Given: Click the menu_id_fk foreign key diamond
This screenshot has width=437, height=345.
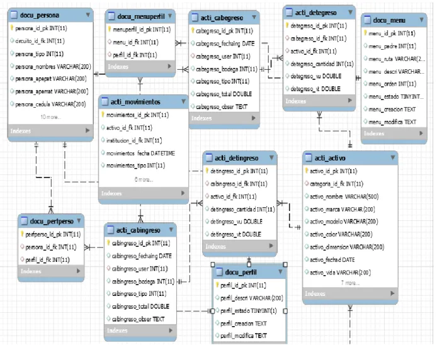Looking at the screenshot, I should pyautogui.click(x=110, y=42).
